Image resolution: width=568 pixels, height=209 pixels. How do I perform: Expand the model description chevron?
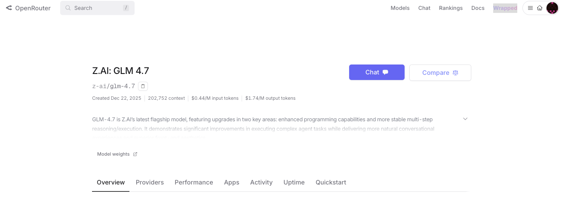(x=465, y=119)
